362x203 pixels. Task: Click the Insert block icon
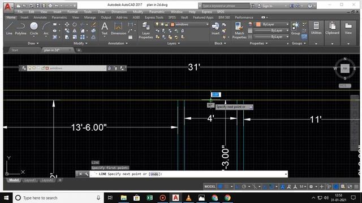coord(216,29)
